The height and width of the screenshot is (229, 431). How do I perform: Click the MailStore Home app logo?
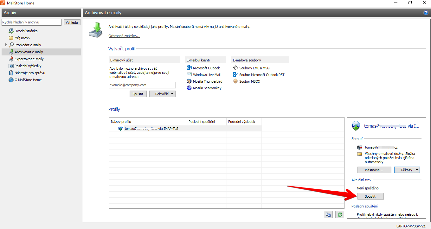pyautogui.click(x=3, y=3)
